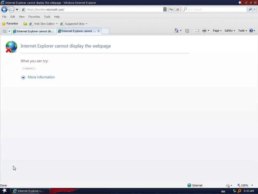The height and width of the screenshot is (194, 258).
Task: Open the File menu
Action: tap(4, 17)
